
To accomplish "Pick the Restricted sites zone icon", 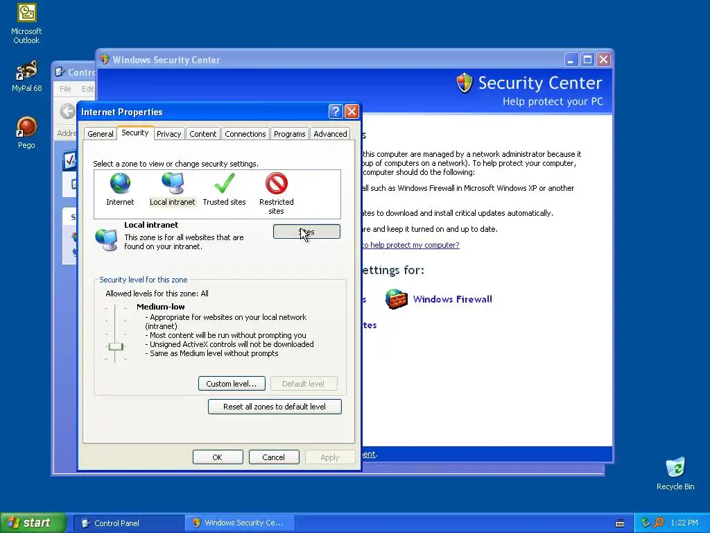I will pos(276,183).
